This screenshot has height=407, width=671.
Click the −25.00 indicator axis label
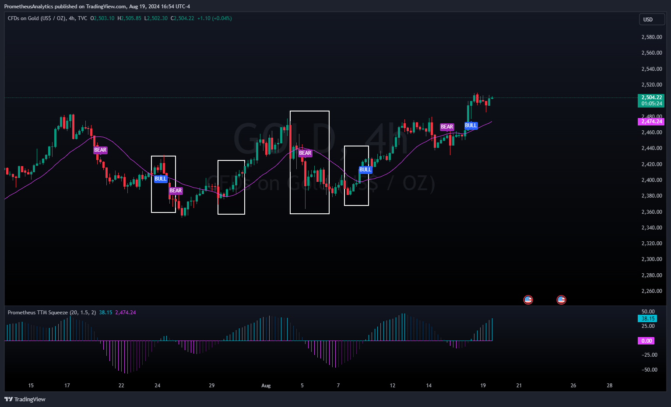pyautogui.click(x=650, y=355)
